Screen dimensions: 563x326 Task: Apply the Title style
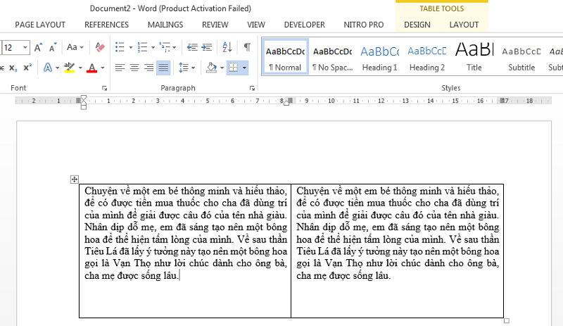tap(474, 57)
